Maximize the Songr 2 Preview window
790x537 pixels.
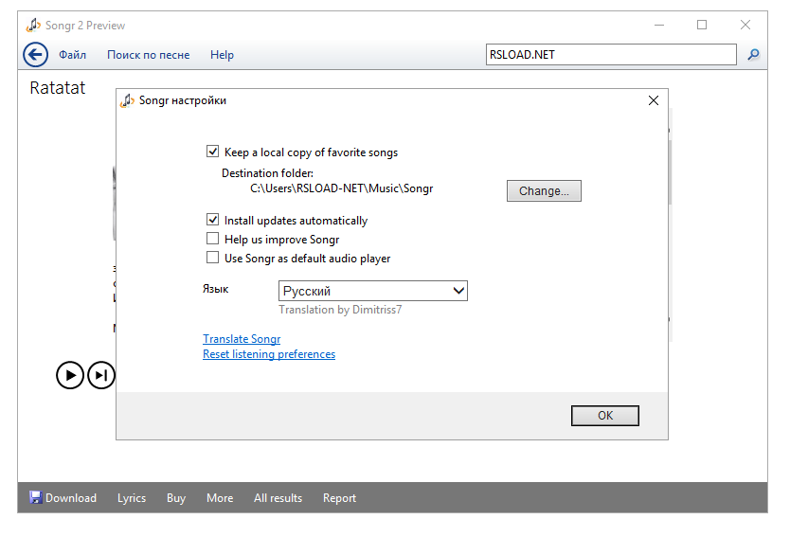click(x=702, y=25)
